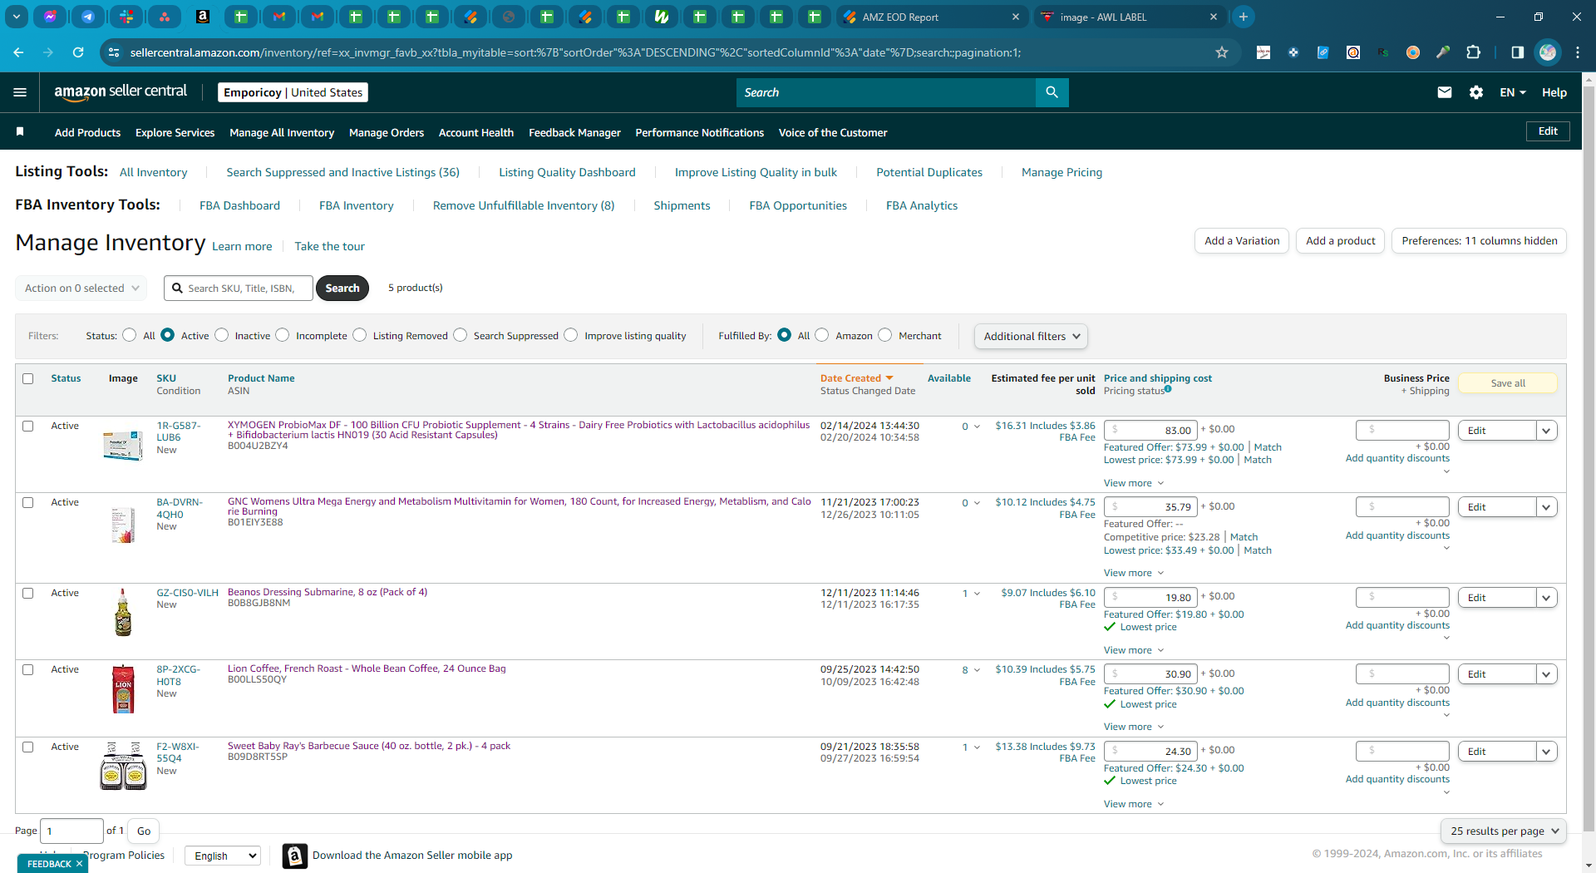Close the image - AWL LABEL tab
The width and height of the screenshot is (1596, 873).
point(1214,17)
